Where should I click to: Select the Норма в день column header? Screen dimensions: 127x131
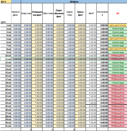[16, 13]
